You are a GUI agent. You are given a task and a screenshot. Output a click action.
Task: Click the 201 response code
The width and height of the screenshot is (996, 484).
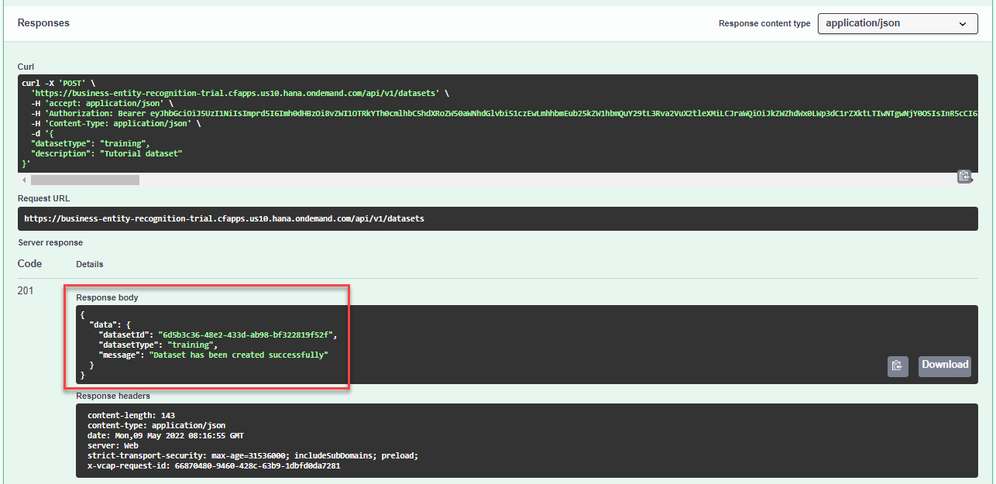(x=26, y=291)
